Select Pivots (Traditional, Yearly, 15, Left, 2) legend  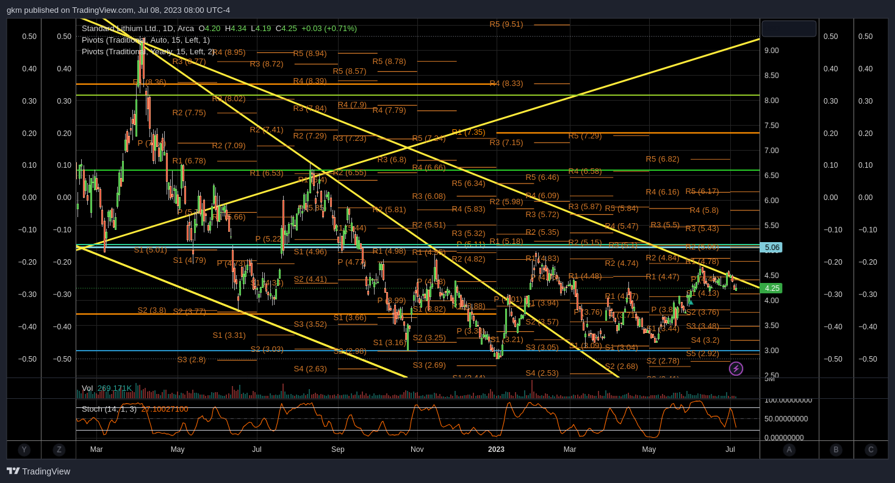[148, 52]
